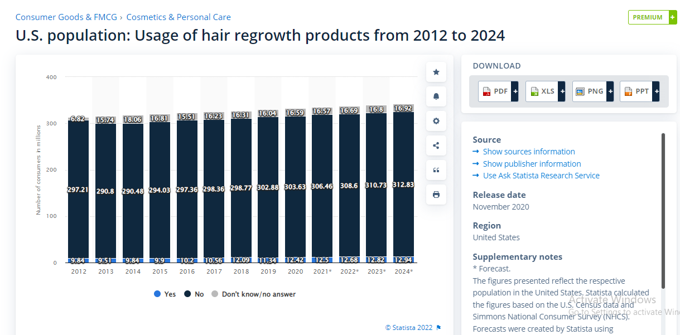Click the bell notification icon
The image size is (680, 335).
point(436,96)
